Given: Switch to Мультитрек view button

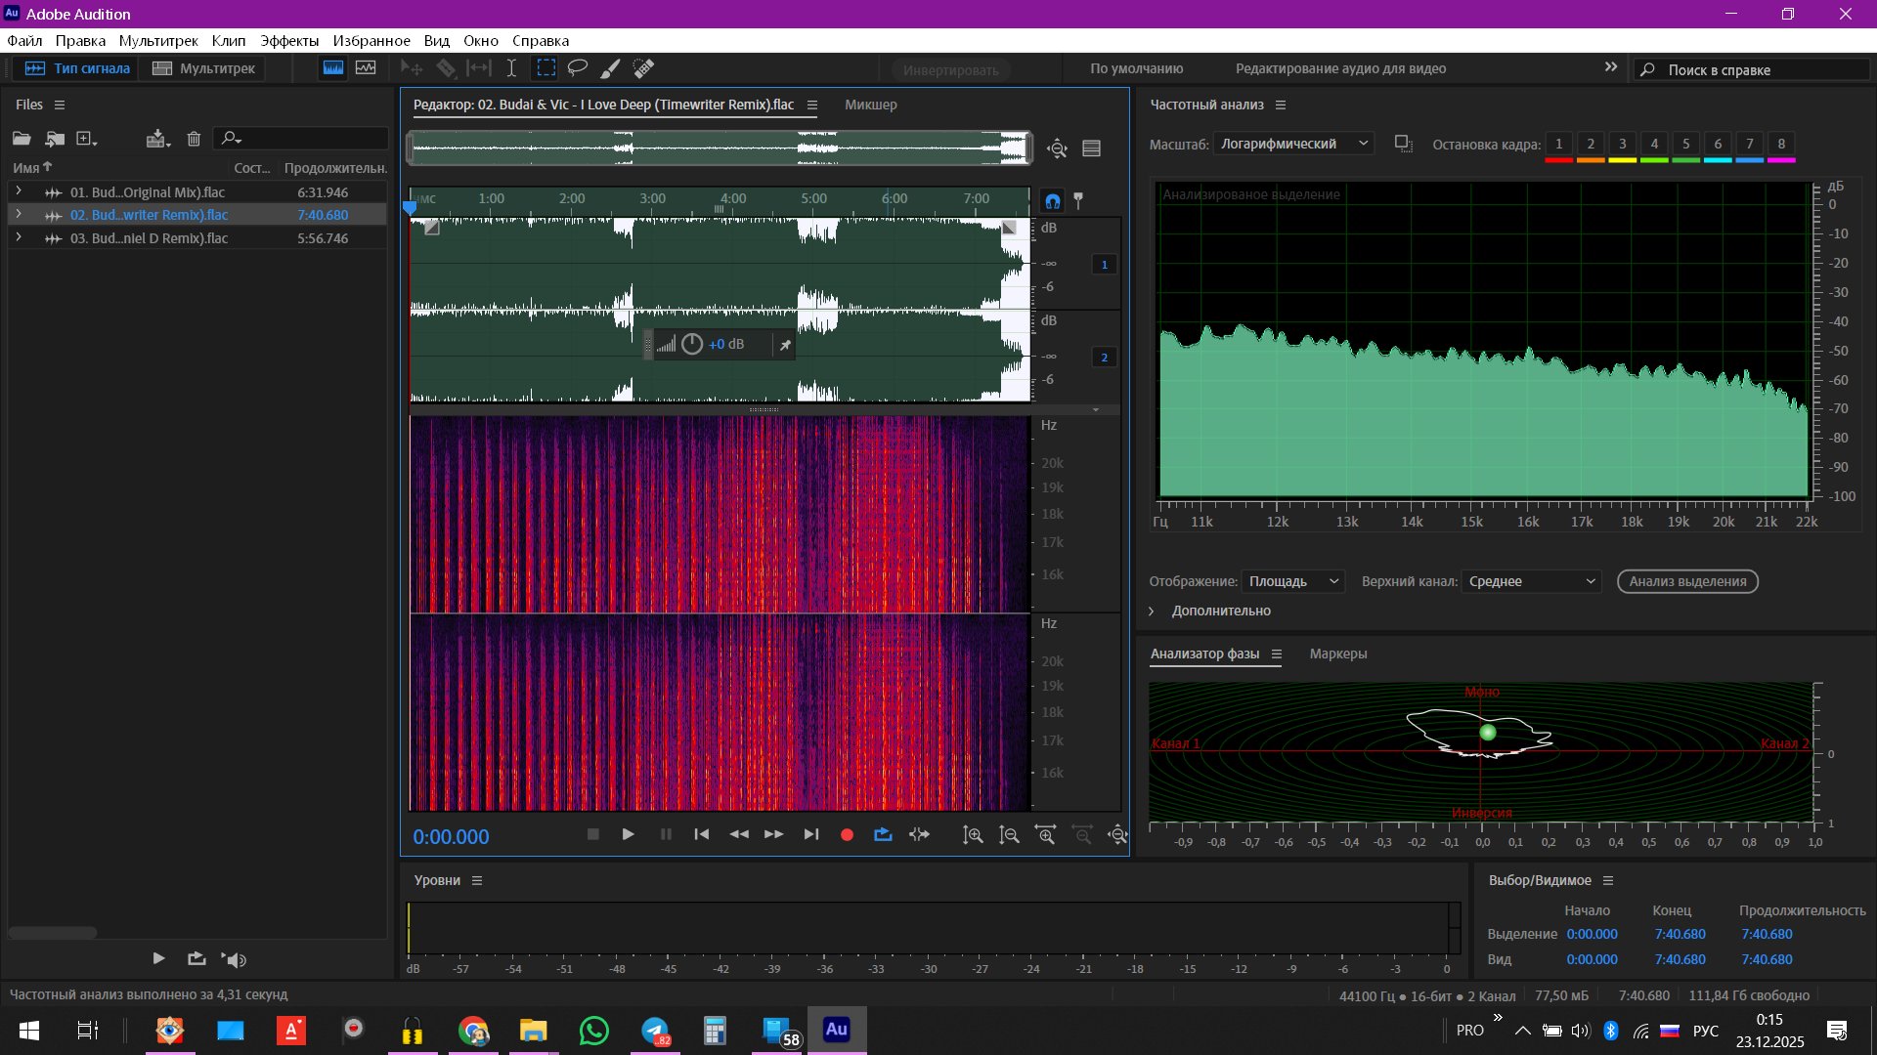Looking at the screenshot, I should coord(204,68).
